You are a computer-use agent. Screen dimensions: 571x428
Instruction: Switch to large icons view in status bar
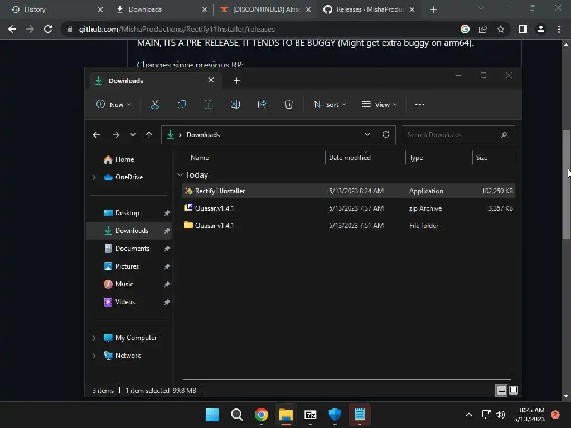coord(514,390)
